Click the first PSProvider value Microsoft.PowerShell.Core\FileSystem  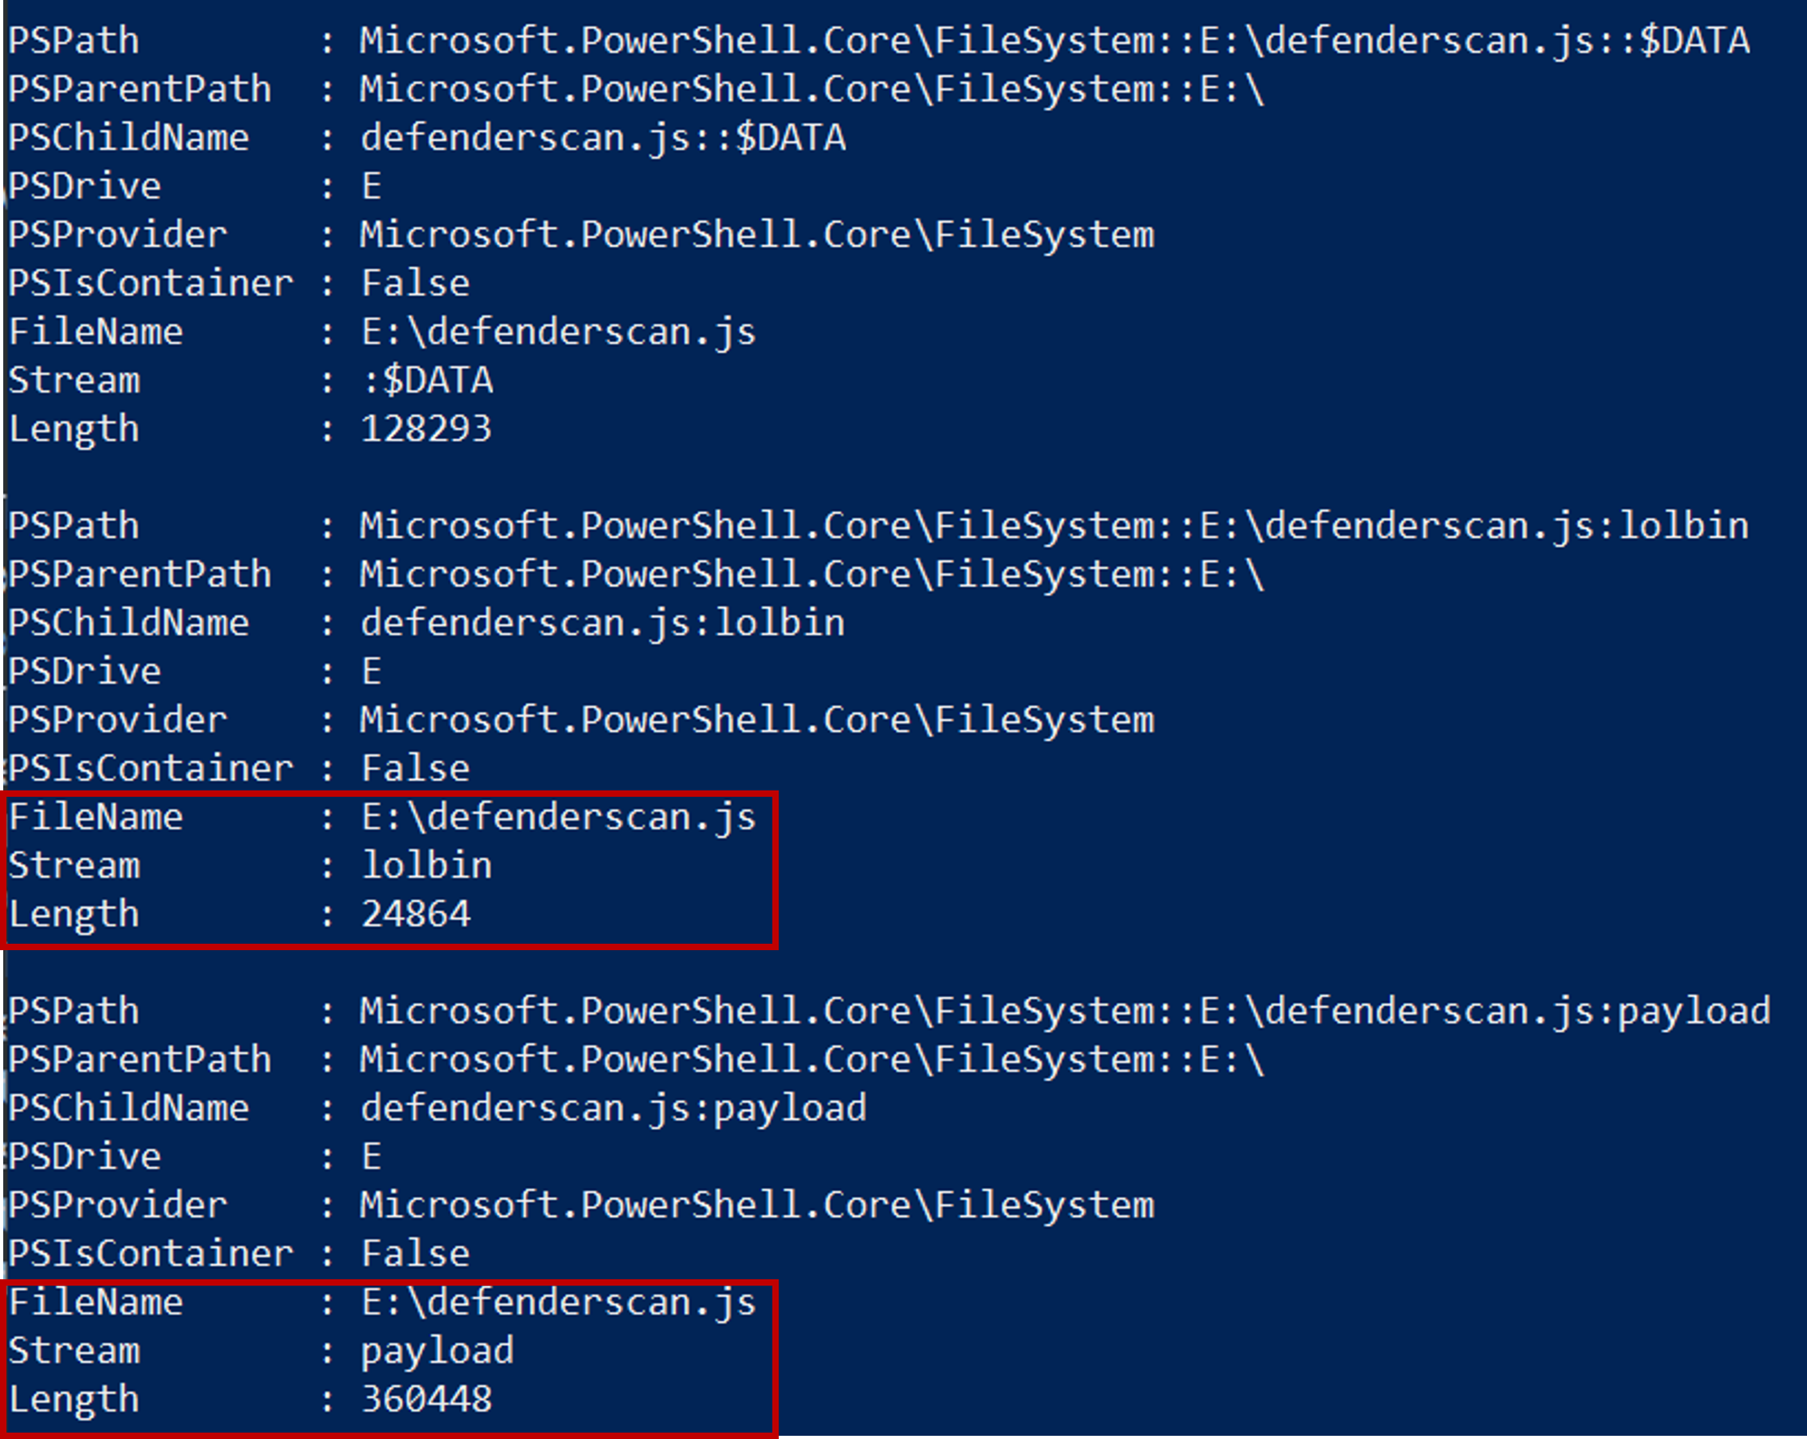757,235
